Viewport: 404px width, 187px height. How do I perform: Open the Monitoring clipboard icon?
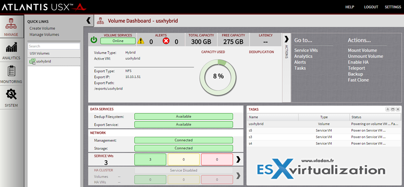click(x=11, y=71)
